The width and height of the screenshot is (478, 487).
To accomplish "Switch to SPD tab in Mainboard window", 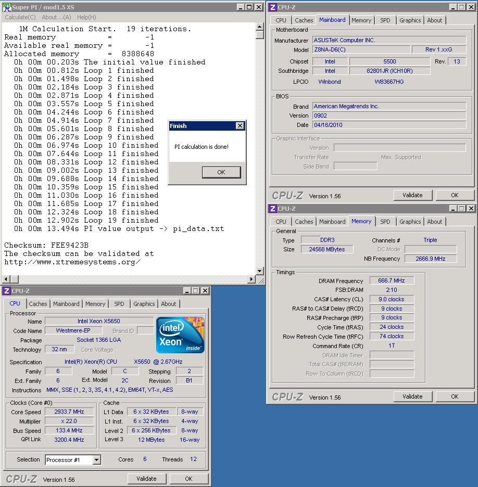I will pos(385,20).
